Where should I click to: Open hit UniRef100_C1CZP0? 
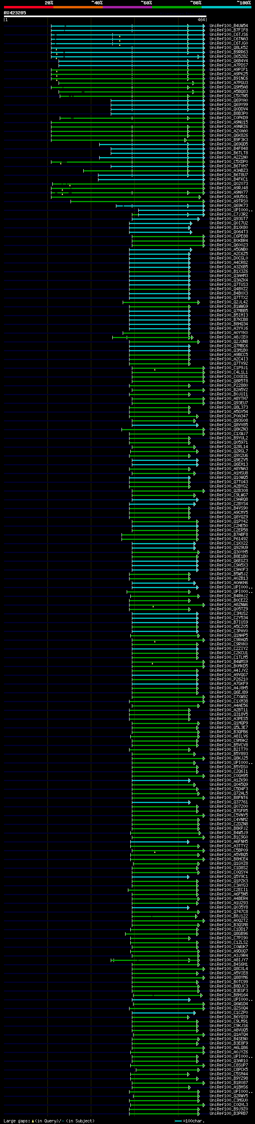click(x=229, y=1012)
